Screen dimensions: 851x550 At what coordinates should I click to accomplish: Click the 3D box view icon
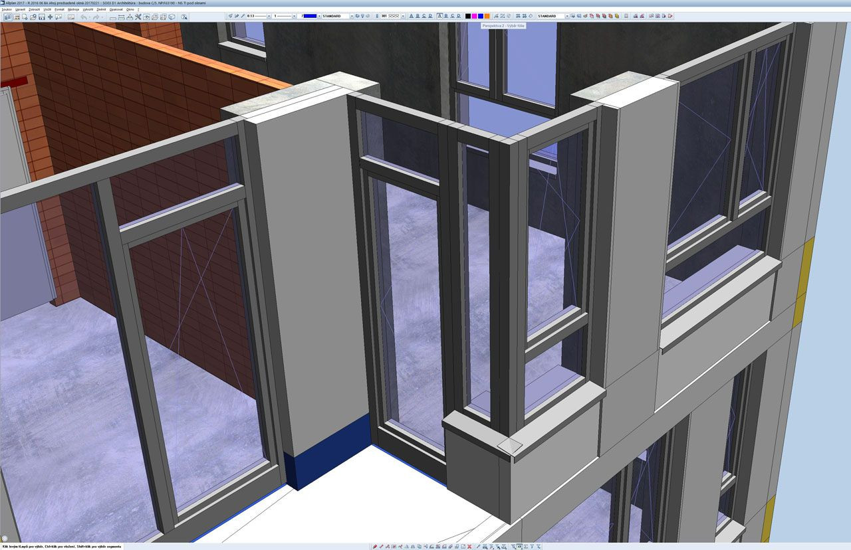pos(172,17)
